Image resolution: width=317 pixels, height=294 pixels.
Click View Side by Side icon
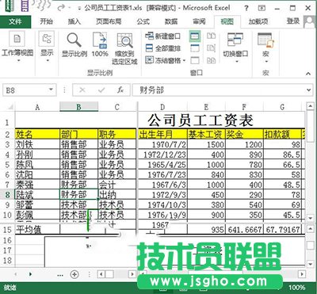(211, 36)
